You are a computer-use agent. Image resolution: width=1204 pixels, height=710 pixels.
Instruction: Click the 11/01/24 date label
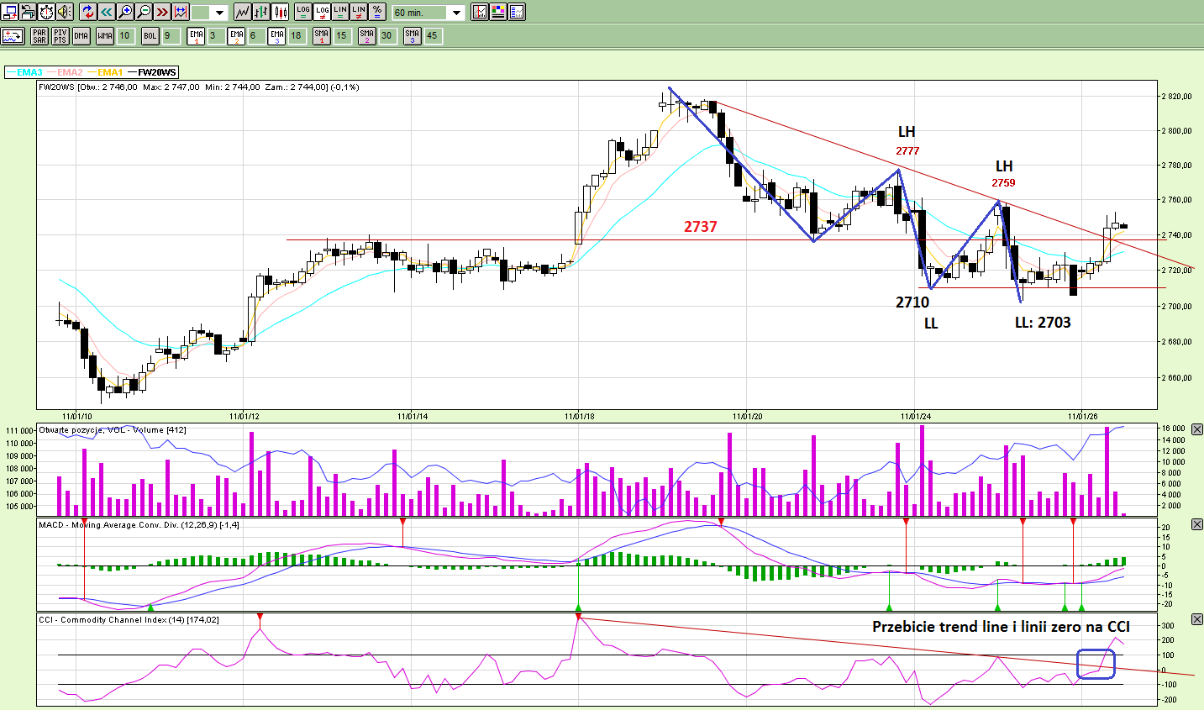pos(916,416)
